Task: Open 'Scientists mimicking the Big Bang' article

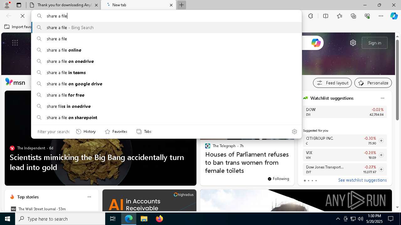Action: point(97,162)
